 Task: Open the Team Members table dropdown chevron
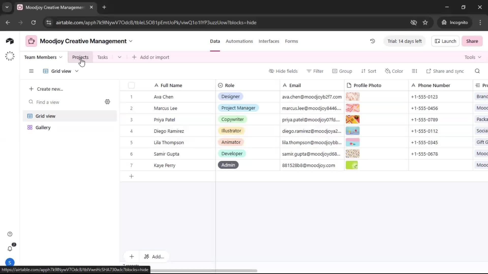pyautogui.click(x=60, y=57)
